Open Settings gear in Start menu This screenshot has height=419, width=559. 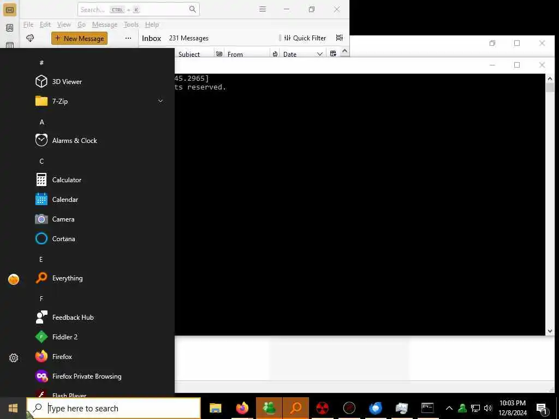tap(14, 358)
